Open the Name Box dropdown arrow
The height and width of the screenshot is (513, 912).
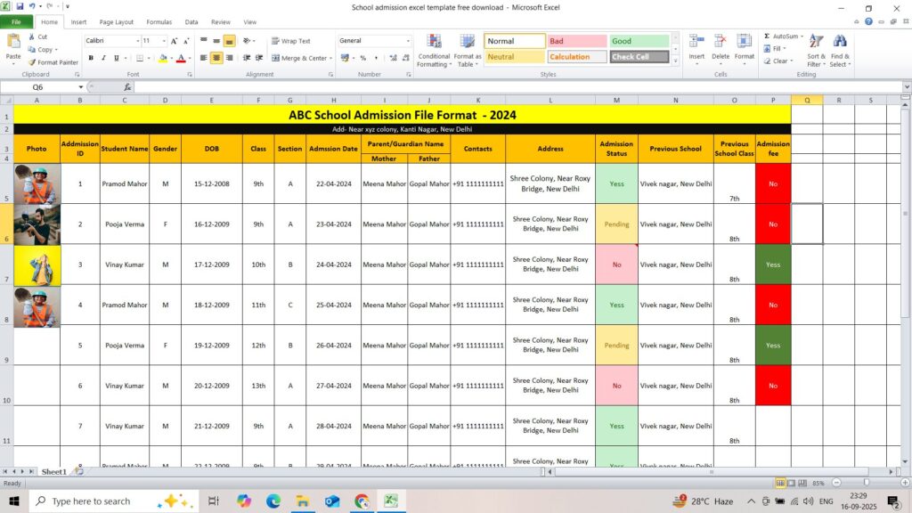click(80, 87)
